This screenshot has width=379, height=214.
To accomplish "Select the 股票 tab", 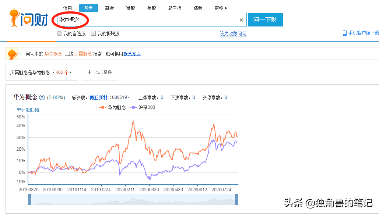I will [88, 8].
